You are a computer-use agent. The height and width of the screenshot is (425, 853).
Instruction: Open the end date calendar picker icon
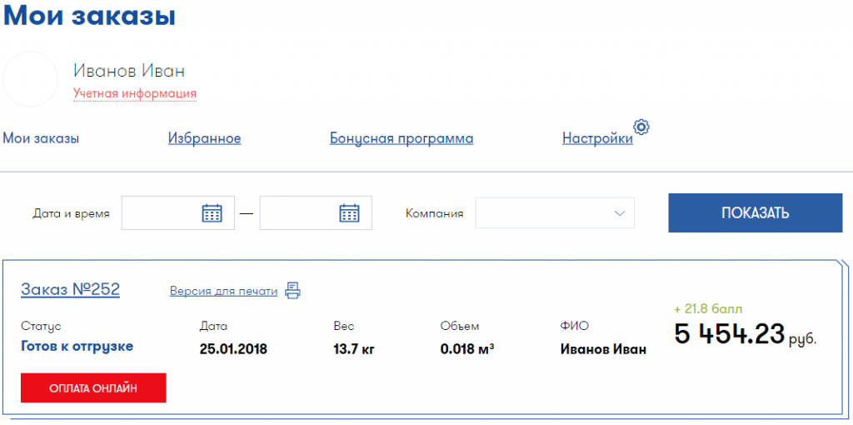pyautogui.click(x=349, y=213)
